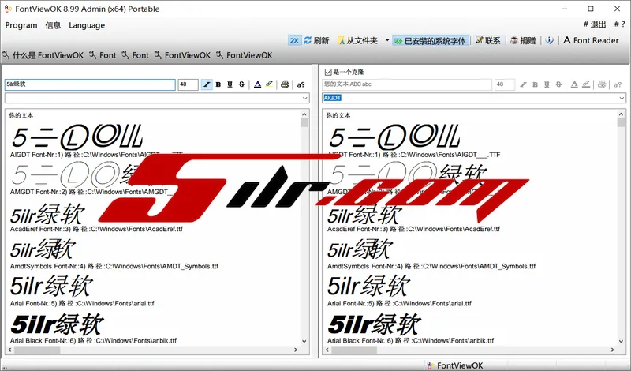Toggle the 2X view button
Screen dimensions: 631x371
click(x=294, y=41)
